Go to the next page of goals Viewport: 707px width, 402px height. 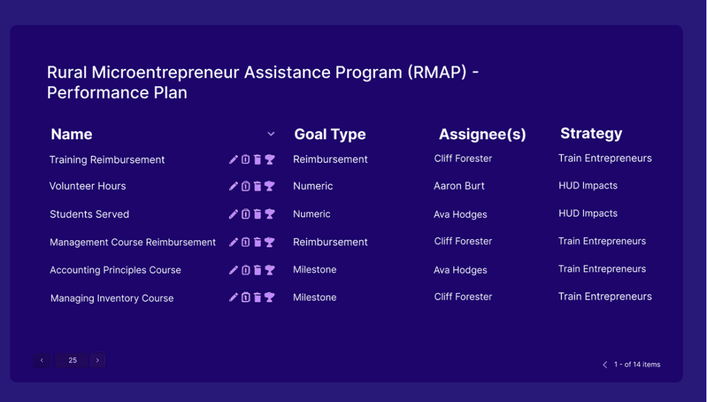[x=97, y=360]
